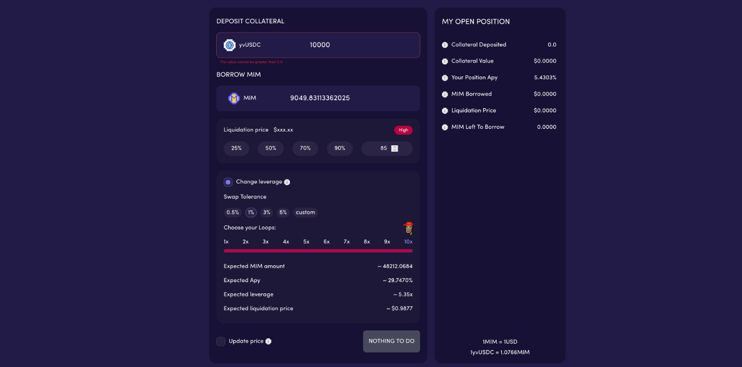The image size is (742, 367).
Task: Click info icon next to Your Position Apy
Action: [x=445, y=78]
